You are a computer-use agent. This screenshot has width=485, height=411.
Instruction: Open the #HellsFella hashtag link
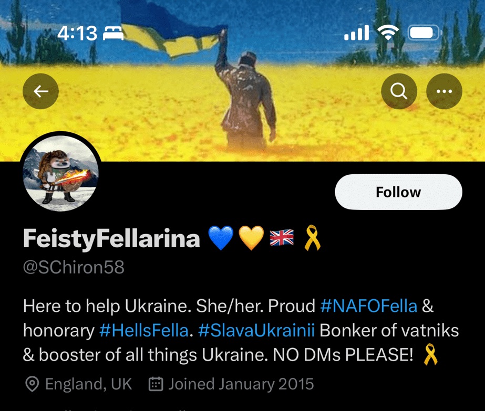(x=144, y=330)
